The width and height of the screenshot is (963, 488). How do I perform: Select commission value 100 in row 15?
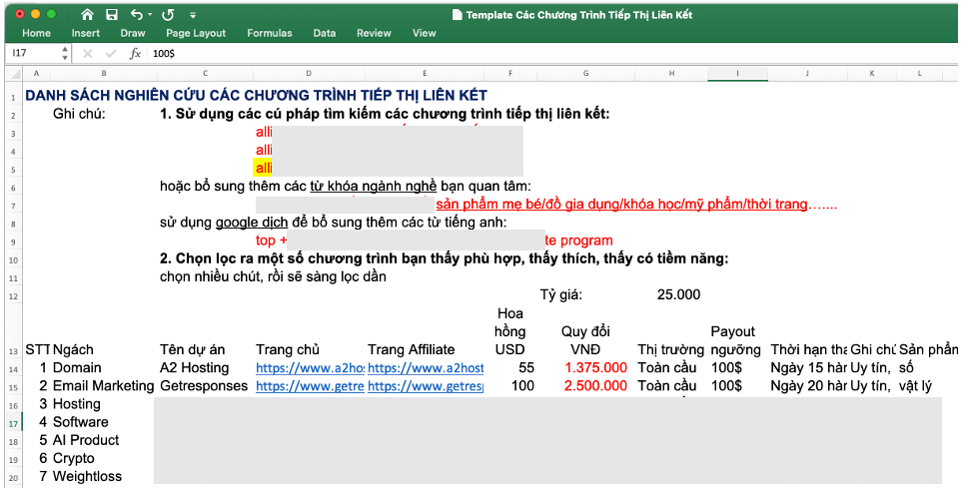pyautogui.click(x=522, y=387)
